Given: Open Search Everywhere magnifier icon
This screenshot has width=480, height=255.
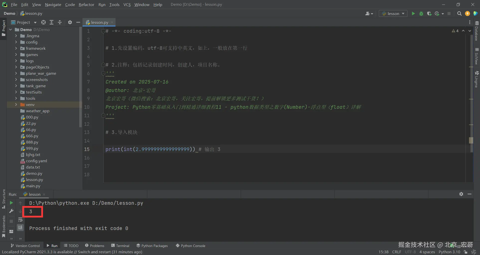Looking at the screenshot, I should [459, 13].
